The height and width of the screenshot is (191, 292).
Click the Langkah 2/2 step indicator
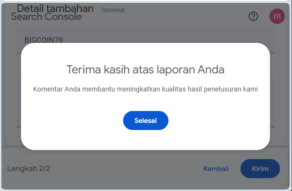point(29,169)
